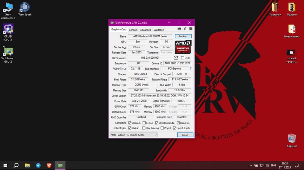Click the Bus Interface question mark
Image resolution: width=304 pixels, height=170 pixels.
tap(191, 68)
